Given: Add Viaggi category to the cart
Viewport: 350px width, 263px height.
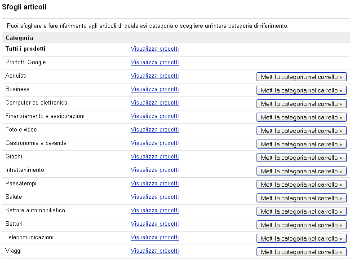Looking at the screenshot, I should [x=301, y=252].
